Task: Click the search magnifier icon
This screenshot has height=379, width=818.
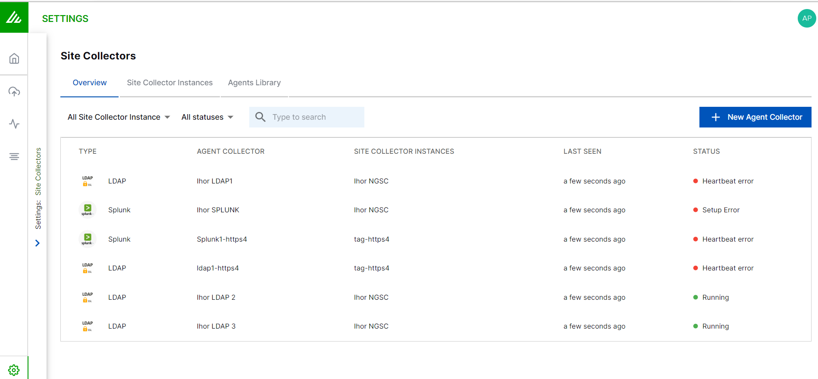Action: point(260,117)
